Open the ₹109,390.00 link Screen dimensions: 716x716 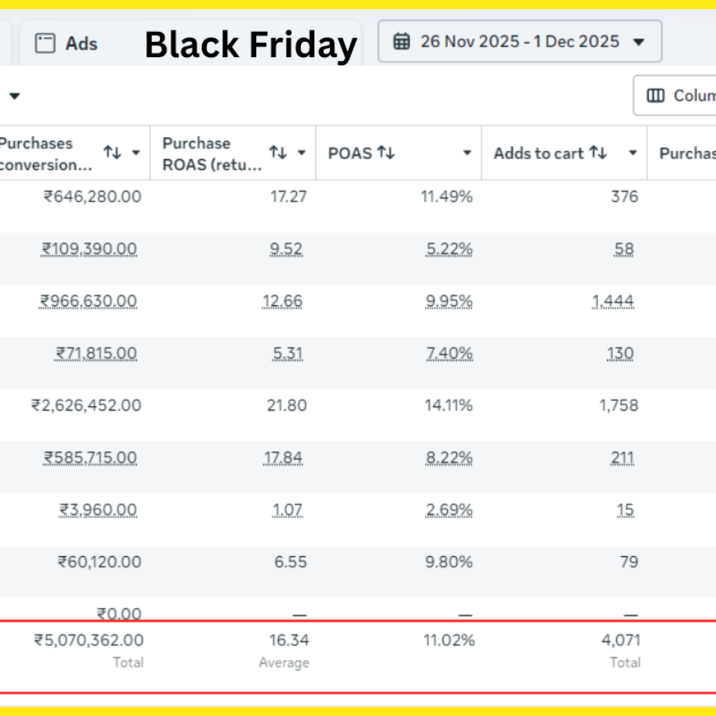[90, 249]
